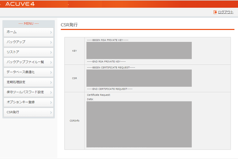Click inside the certificate request text block

[139, 78]
